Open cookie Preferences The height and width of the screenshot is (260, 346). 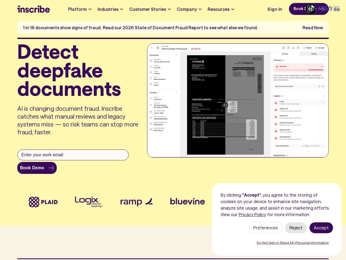coord(265,228)
